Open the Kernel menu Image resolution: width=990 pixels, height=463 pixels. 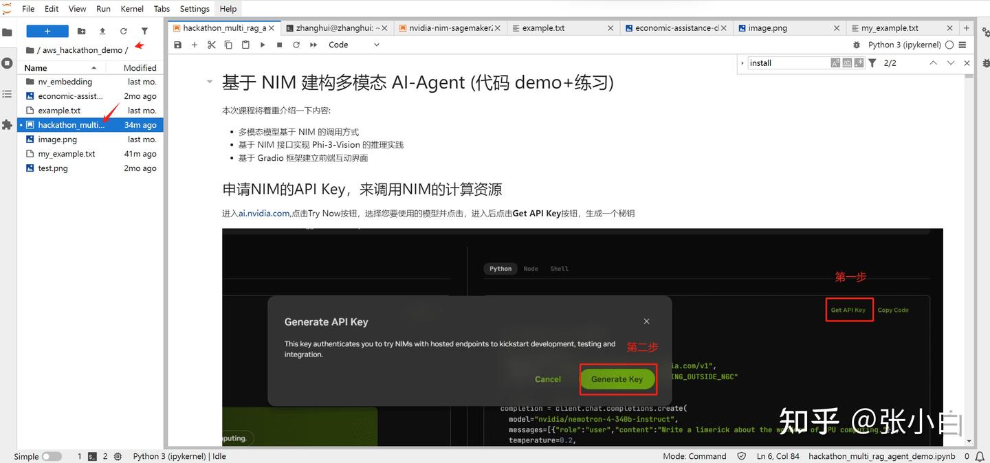pos(132,9)
